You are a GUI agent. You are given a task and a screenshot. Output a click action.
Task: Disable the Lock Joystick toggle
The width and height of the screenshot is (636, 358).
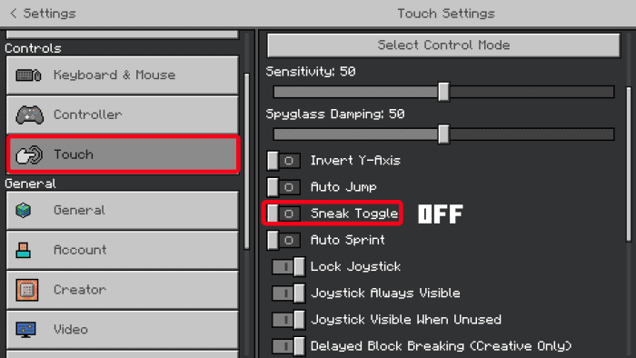point(288,267)
